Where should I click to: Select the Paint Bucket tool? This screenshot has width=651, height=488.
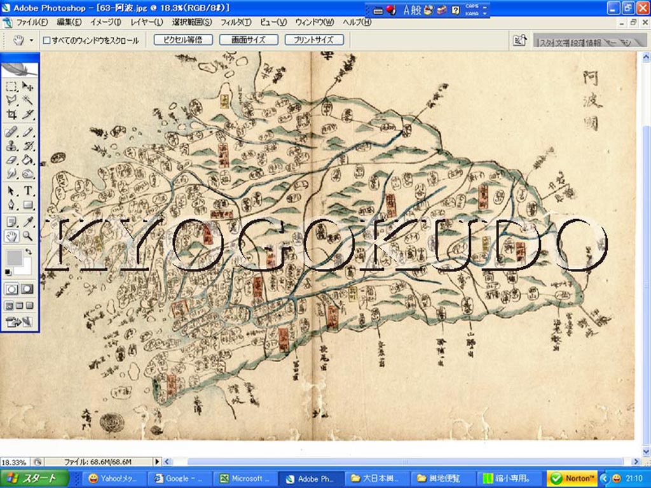pyautogui.click(x=27, y=159)
